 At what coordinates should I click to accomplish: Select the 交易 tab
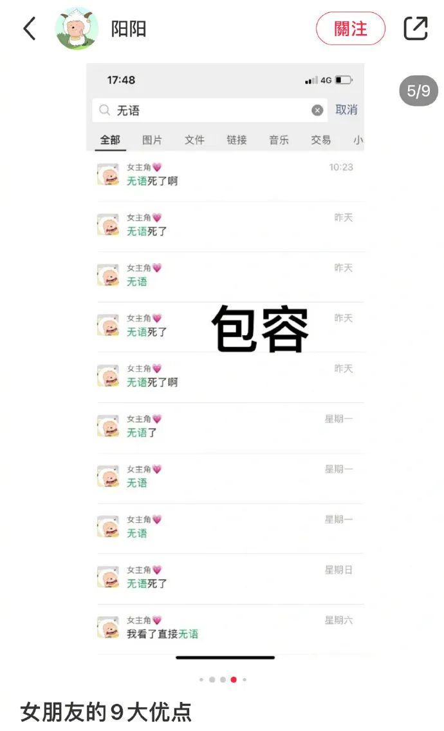click(320, 140)
